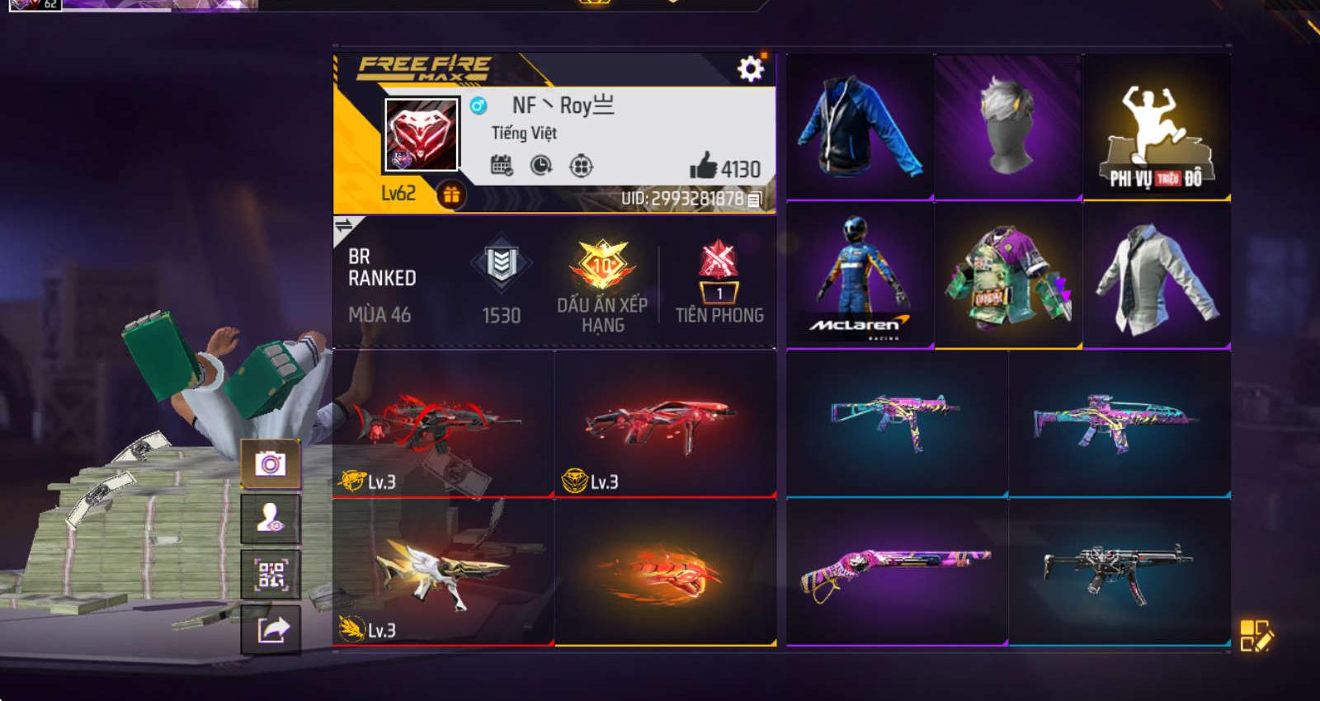Copy the UID with copy icon
Image resolution: width=1320 pixels, height=701 pixels.
tap(754, 199)
